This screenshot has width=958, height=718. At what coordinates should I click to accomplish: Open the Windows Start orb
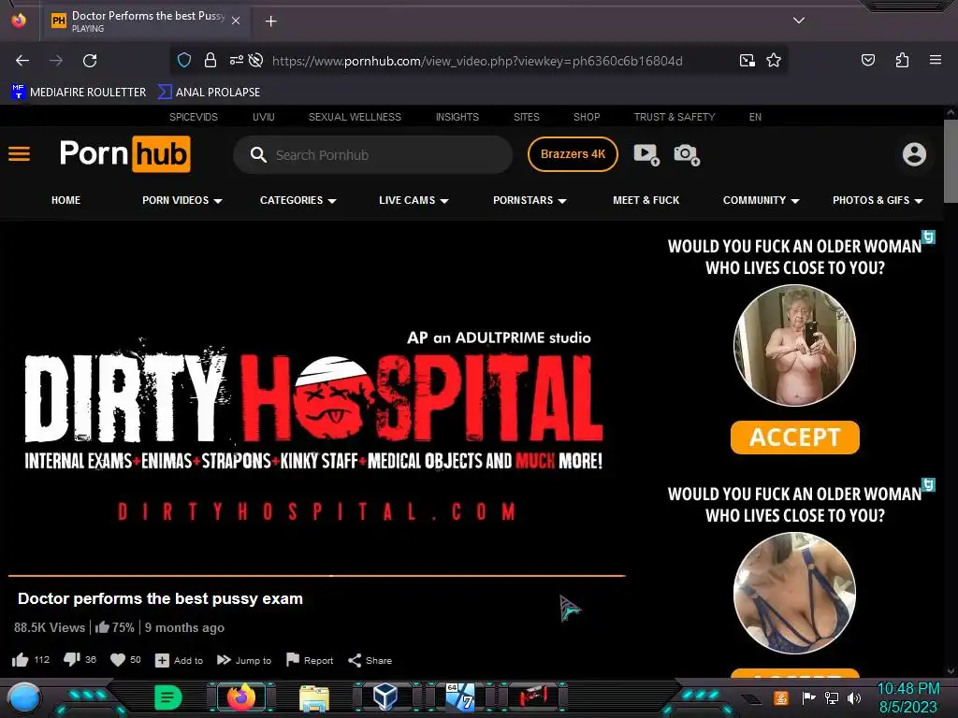point(23,697)
